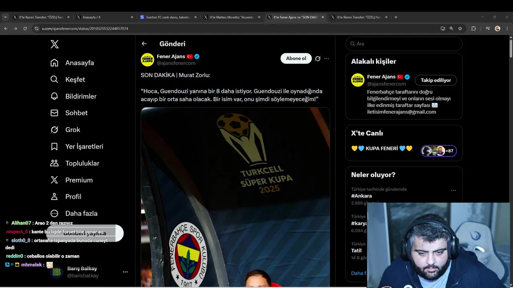Click zoom magnifier icon in address bar

coord(451,28)
